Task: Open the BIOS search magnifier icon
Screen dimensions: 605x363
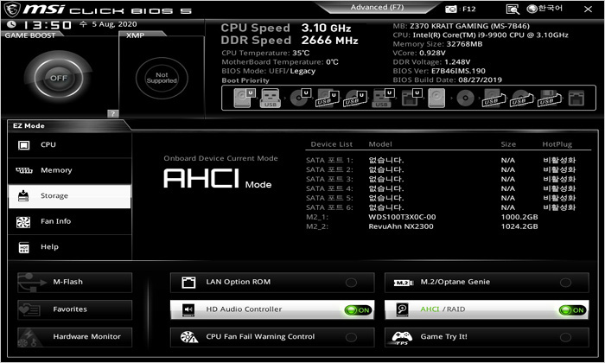Action: [x=513, y=10]
